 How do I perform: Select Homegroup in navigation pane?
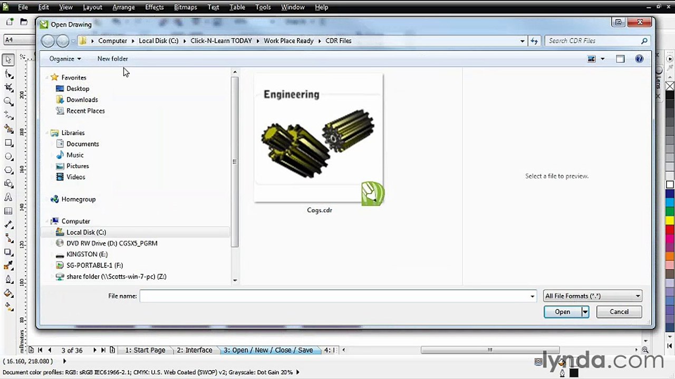pos(78,199)
